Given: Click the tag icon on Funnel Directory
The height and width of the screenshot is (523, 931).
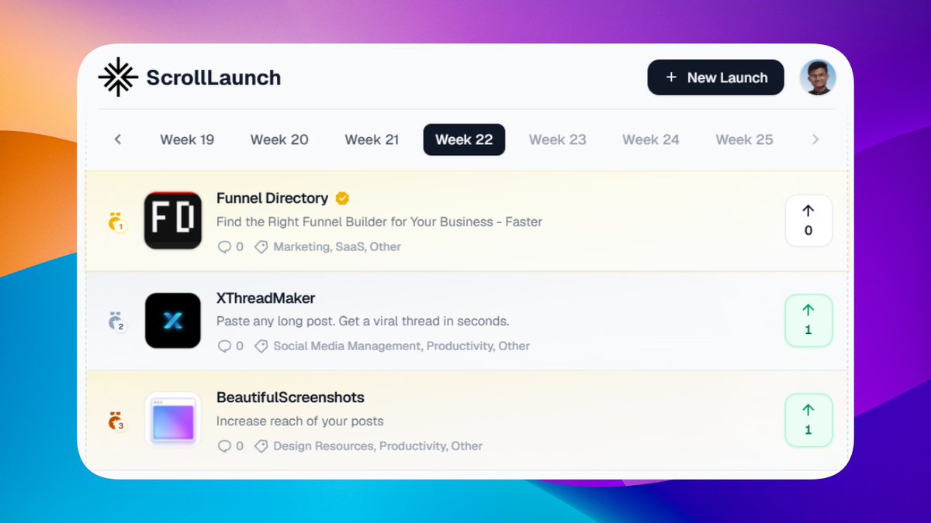Looking at the screenshot, I should coord(261,246).
